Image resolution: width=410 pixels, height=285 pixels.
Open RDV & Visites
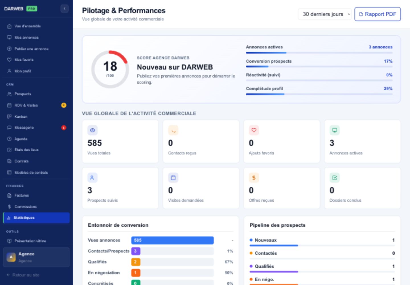pos(36,105)
